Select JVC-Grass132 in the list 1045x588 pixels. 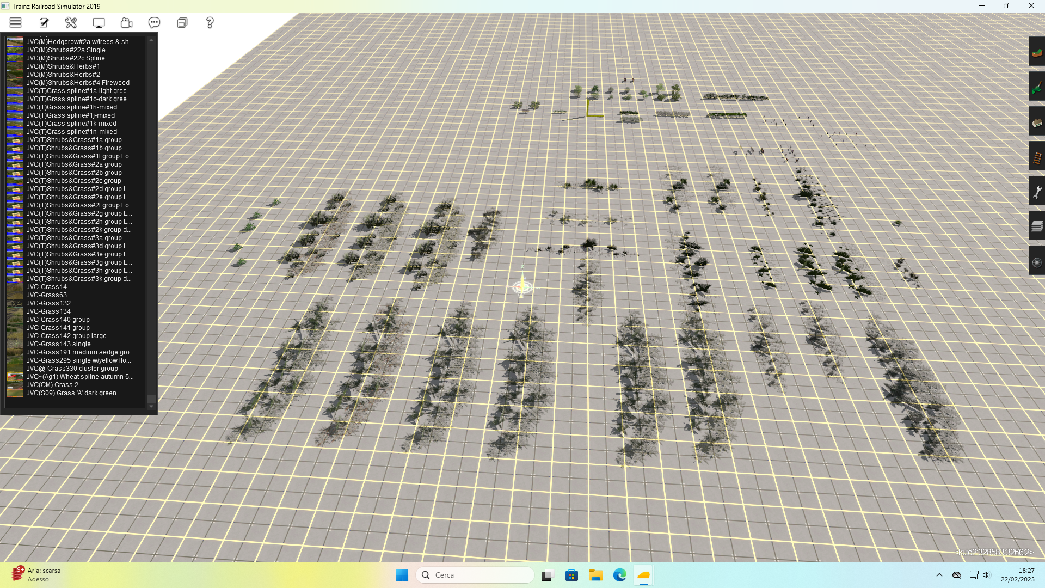click(x=48, y=303)
